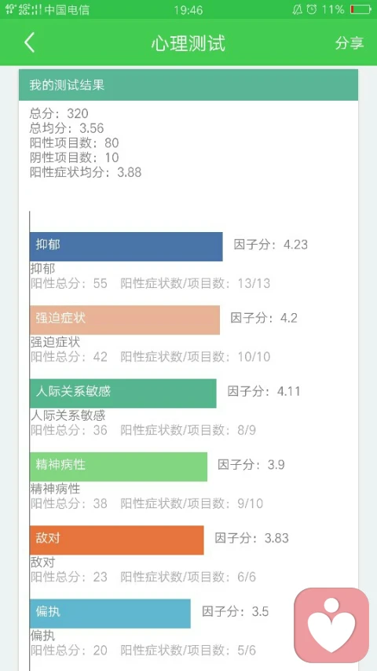
Task: Select the light blue 偏执 bar
Action: [x=110, y=614]
